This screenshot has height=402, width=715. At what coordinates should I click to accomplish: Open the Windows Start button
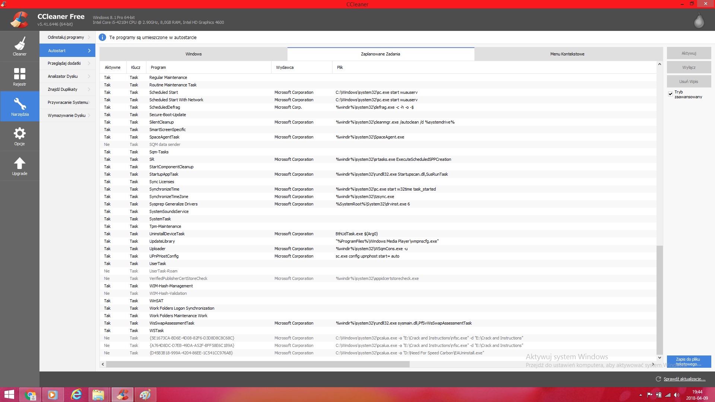coord(9,395)
